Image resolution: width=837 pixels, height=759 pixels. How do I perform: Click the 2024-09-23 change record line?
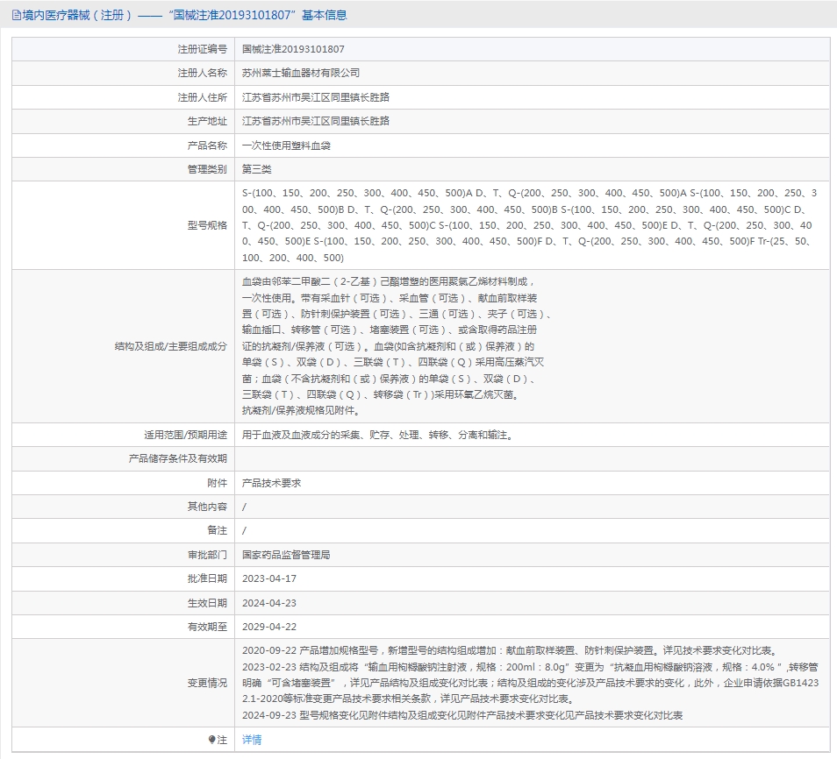462,715
